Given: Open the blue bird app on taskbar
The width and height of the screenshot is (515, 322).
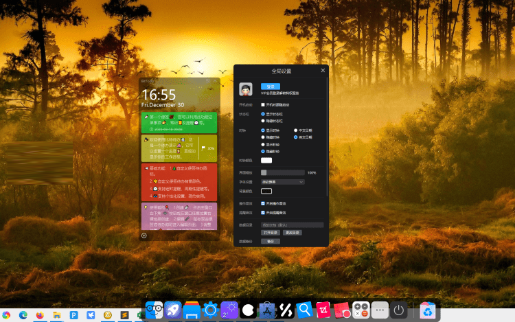Looking at the screenshot, I should [91, 315].
